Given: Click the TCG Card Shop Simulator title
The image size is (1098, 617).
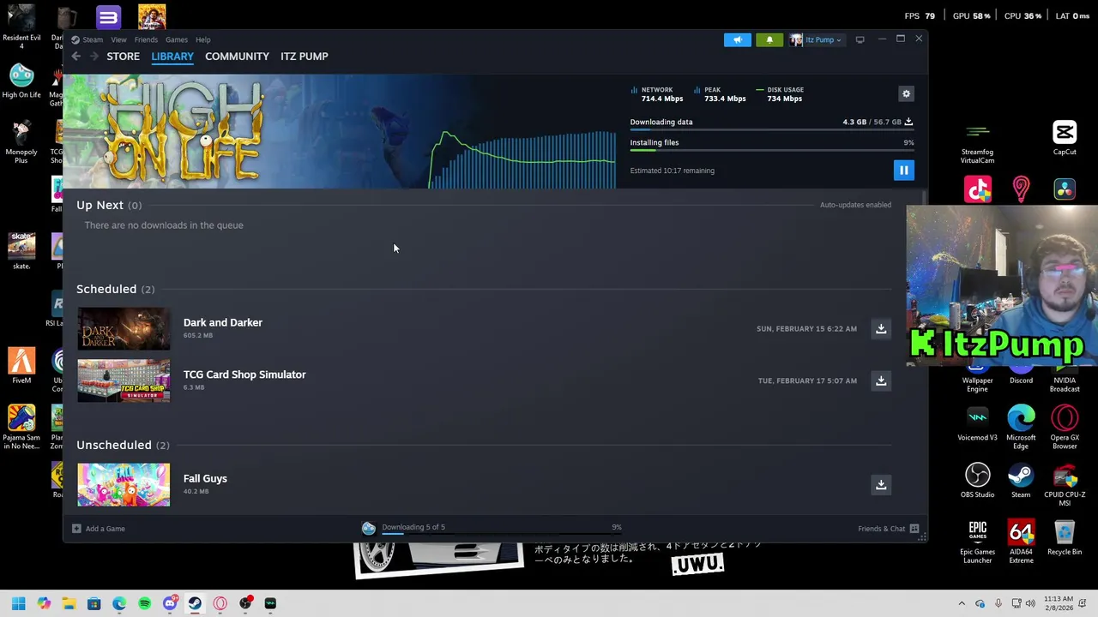Looking at the screenshot, I should (x=244, y=374).
